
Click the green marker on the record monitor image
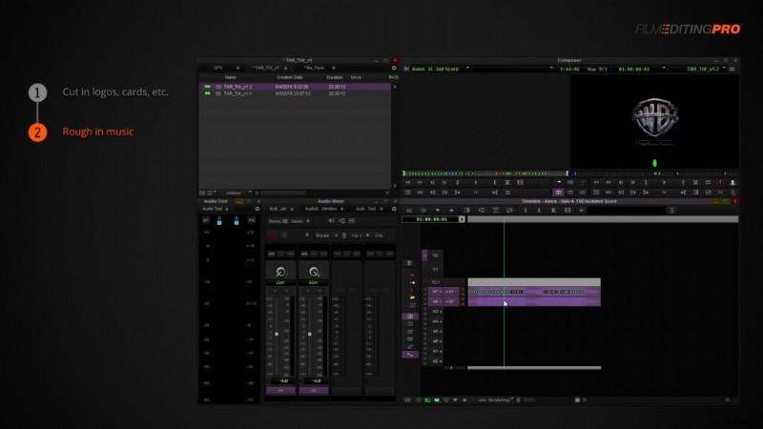tap(654, 163)
